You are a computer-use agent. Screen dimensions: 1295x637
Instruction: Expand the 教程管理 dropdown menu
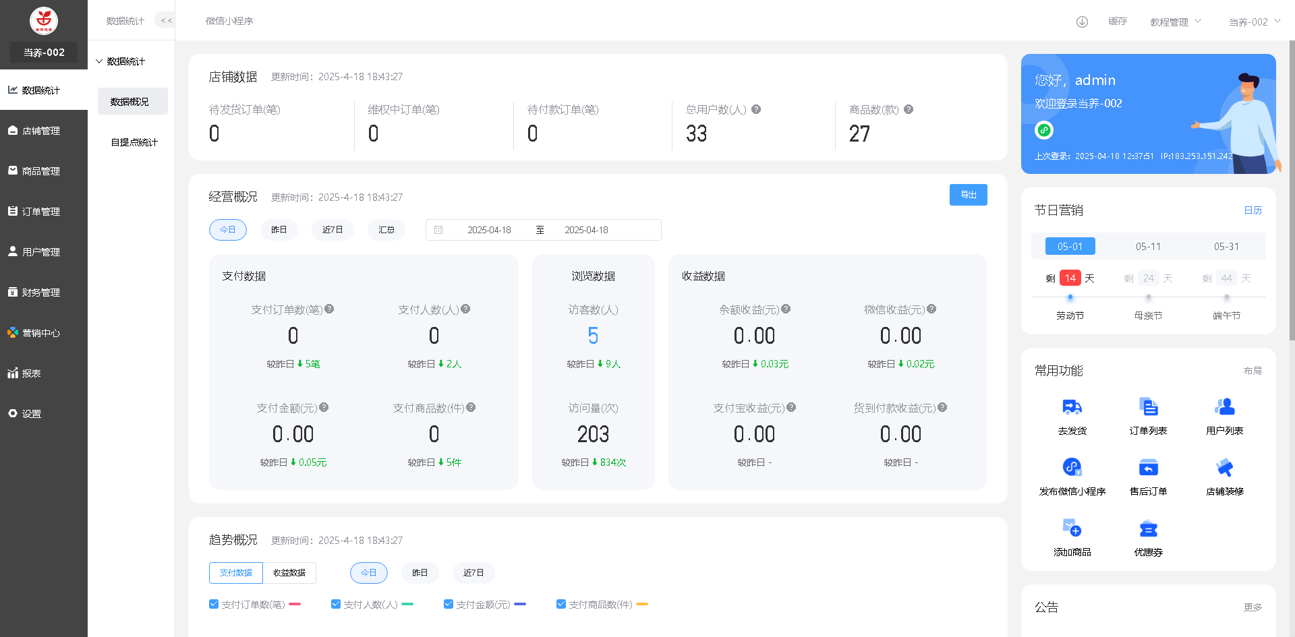click(x=1175, y=22)
